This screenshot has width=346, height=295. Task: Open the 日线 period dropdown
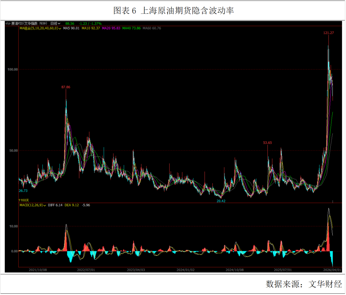click(55, 23)
